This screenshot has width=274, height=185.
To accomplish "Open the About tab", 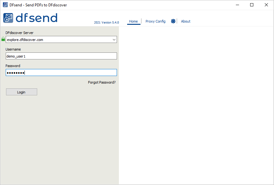I will point(186,21).
